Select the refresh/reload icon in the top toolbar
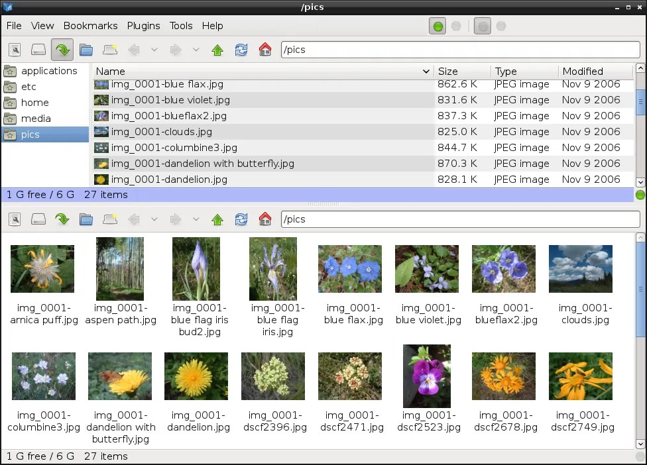Viewport: 647px width, 465px height. tap(241, 50)
